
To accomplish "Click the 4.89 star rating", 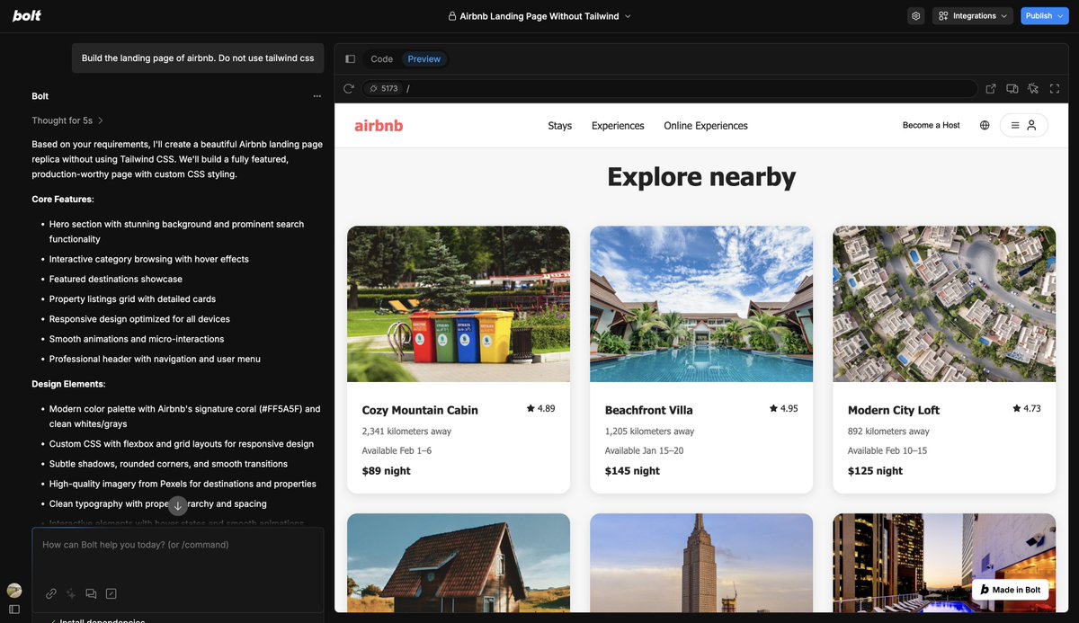I will click(540, 408).
